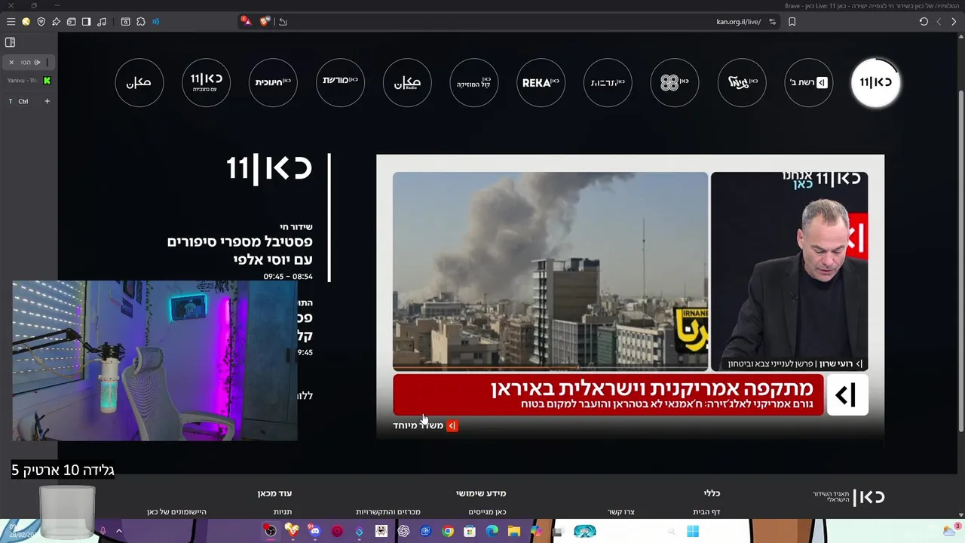Viewport: 965px width, 543px height.
Task: Open Google Chrome from the taskbar
Action: click(448, 532)
